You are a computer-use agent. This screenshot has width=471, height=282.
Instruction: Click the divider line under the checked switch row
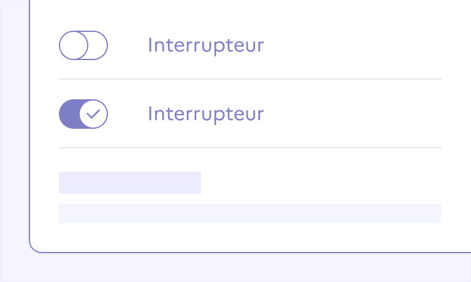tap(250, 148)
